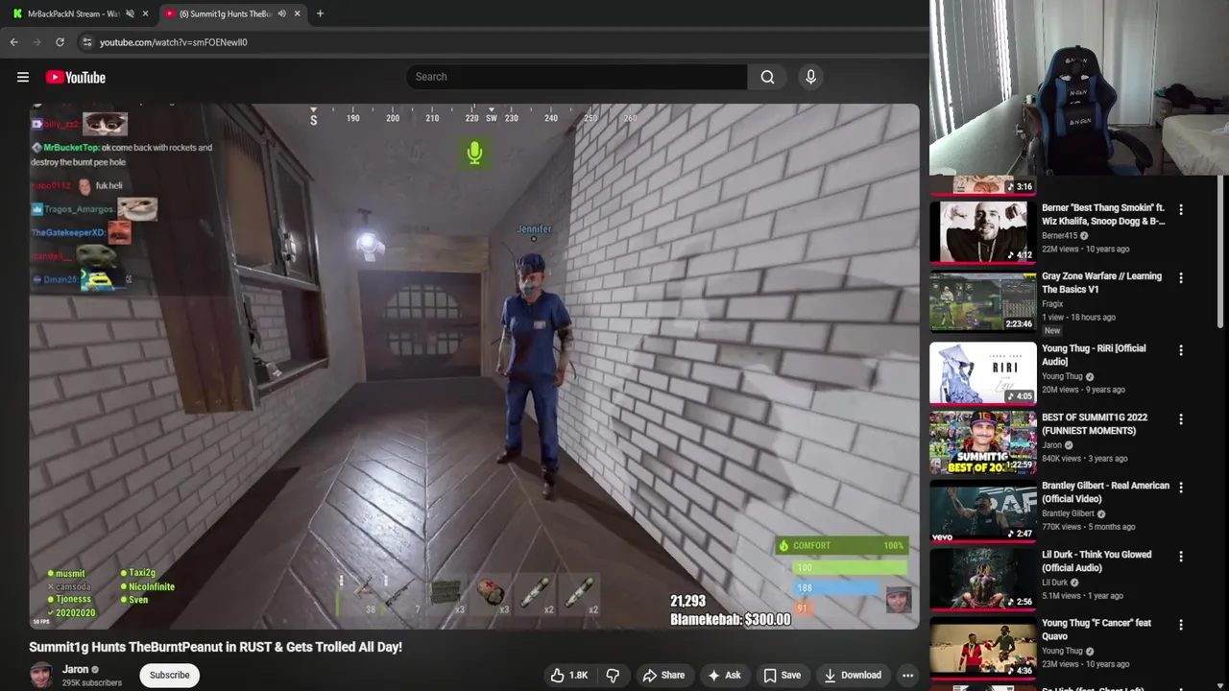Close the MrBackPackN Stream tab
Viewport: 1229px width, 691px height.
[146, 13]
